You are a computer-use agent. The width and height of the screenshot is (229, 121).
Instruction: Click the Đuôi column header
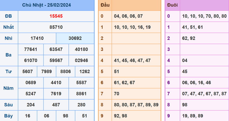click(x=172, y=5)
